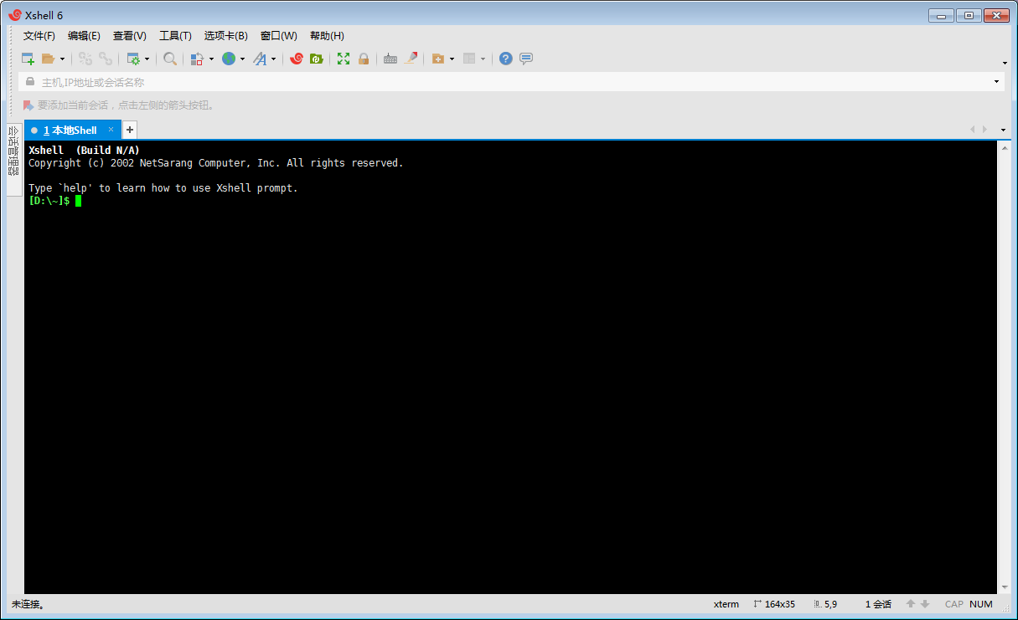Open Help with the blue question icon
The image size is (1018, 620).
tap(506, 59)
